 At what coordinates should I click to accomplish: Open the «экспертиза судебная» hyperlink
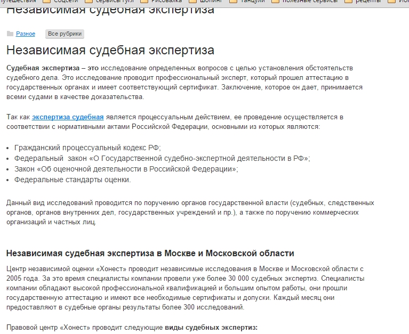tap(68, 117)
